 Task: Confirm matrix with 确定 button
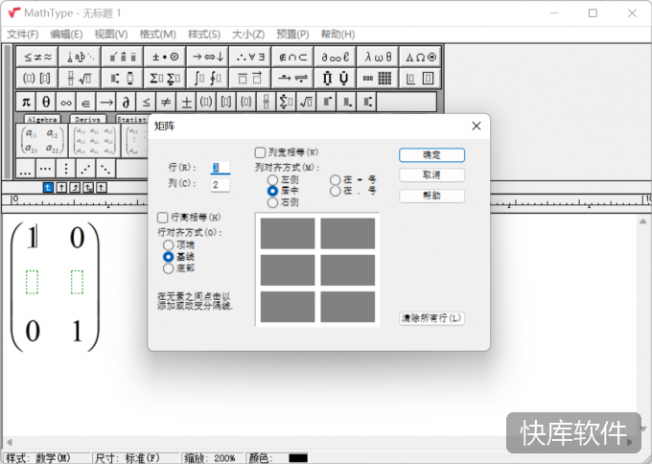click(x=431, y=155)
